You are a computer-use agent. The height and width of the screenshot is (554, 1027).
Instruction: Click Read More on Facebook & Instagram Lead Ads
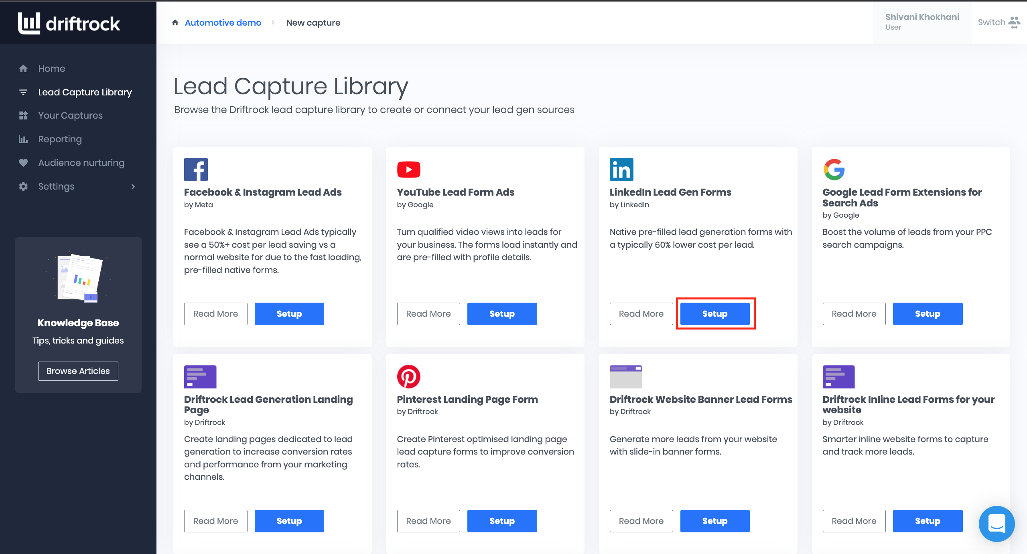215,313
